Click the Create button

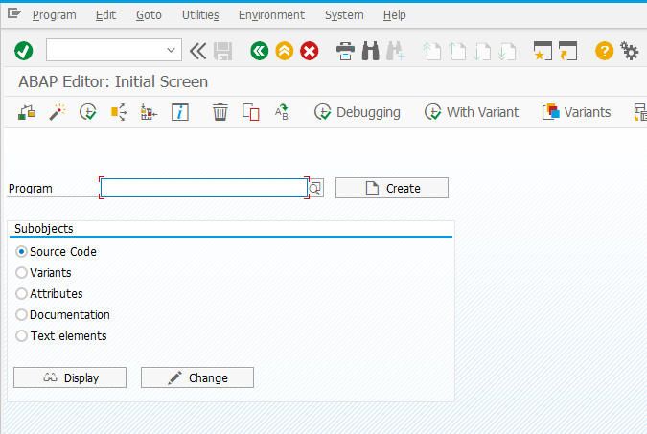point(392,188)
